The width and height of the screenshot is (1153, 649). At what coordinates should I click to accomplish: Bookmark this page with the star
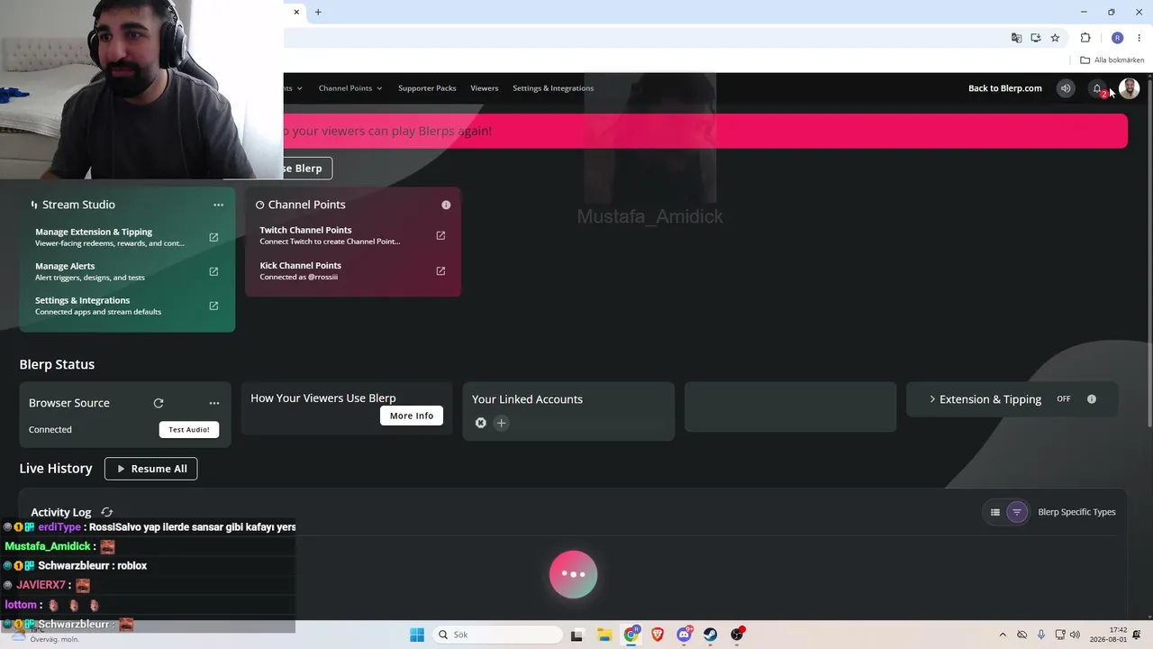tap(1055, 38)
